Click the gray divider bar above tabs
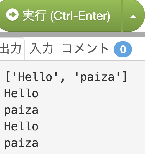Image resolution: width=145 pixels, height=154 pixels. (72, 35)
